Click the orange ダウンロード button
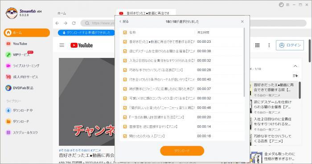 182,151
